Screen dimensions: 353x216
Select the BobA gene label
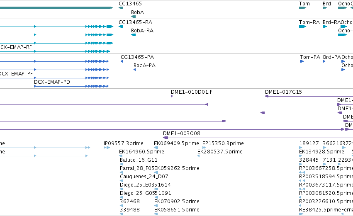pyautogui.click(x=137, y=12)
